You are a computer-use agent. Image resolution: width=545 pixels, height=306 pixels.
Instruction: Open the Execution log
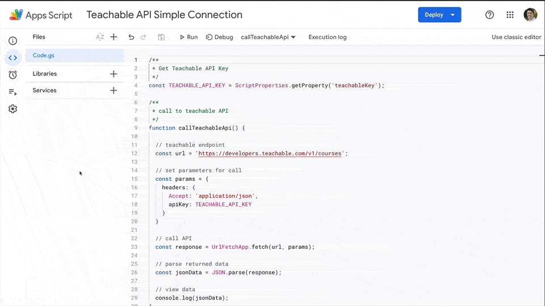(328, 37)
